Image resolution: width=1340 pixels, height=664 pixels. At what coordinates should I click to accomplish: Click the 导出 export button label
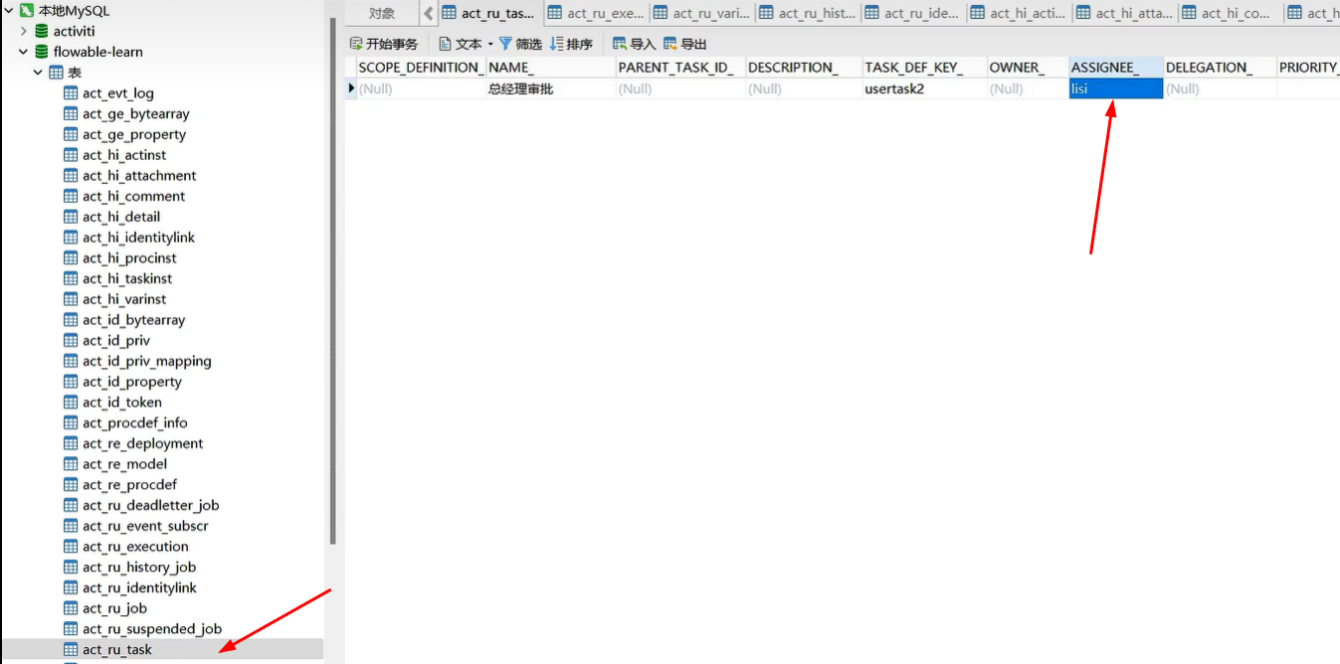click(693, 44)
